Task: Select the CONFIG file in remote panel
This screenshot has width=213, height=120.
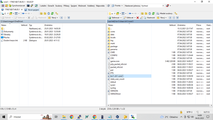Action: point(114,55)
